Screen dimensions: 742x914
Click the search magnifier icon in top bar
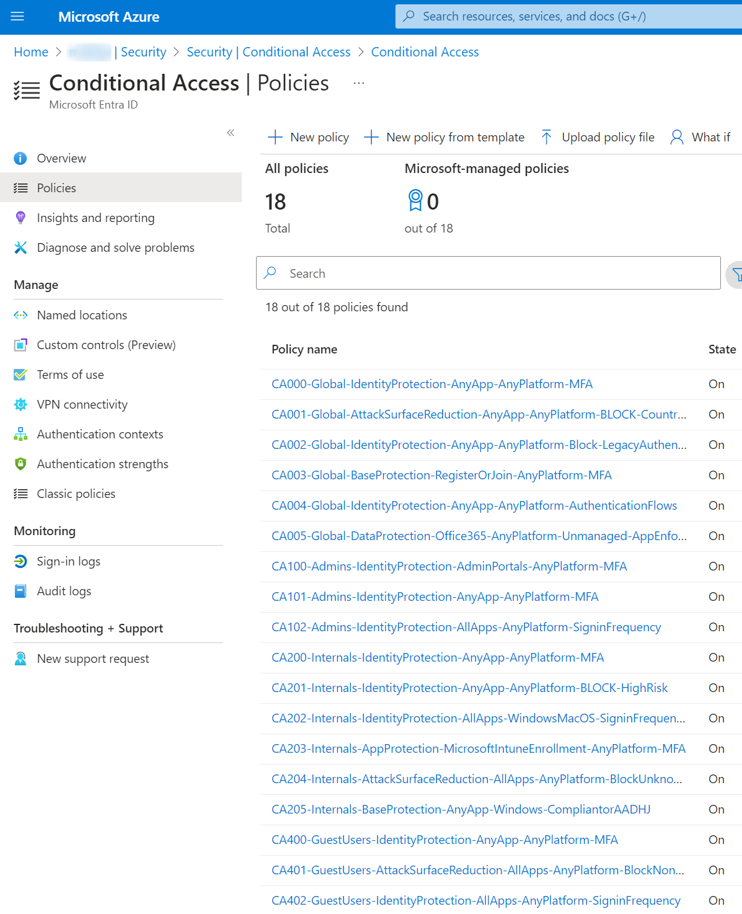click(x=409, y=16)
